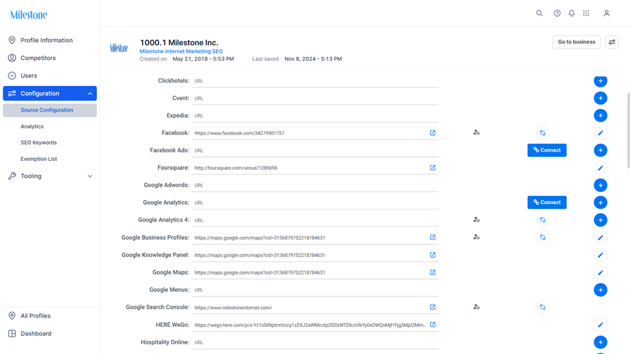
Task: Add a Cvent source with plus button
Action: pos(600,98)
